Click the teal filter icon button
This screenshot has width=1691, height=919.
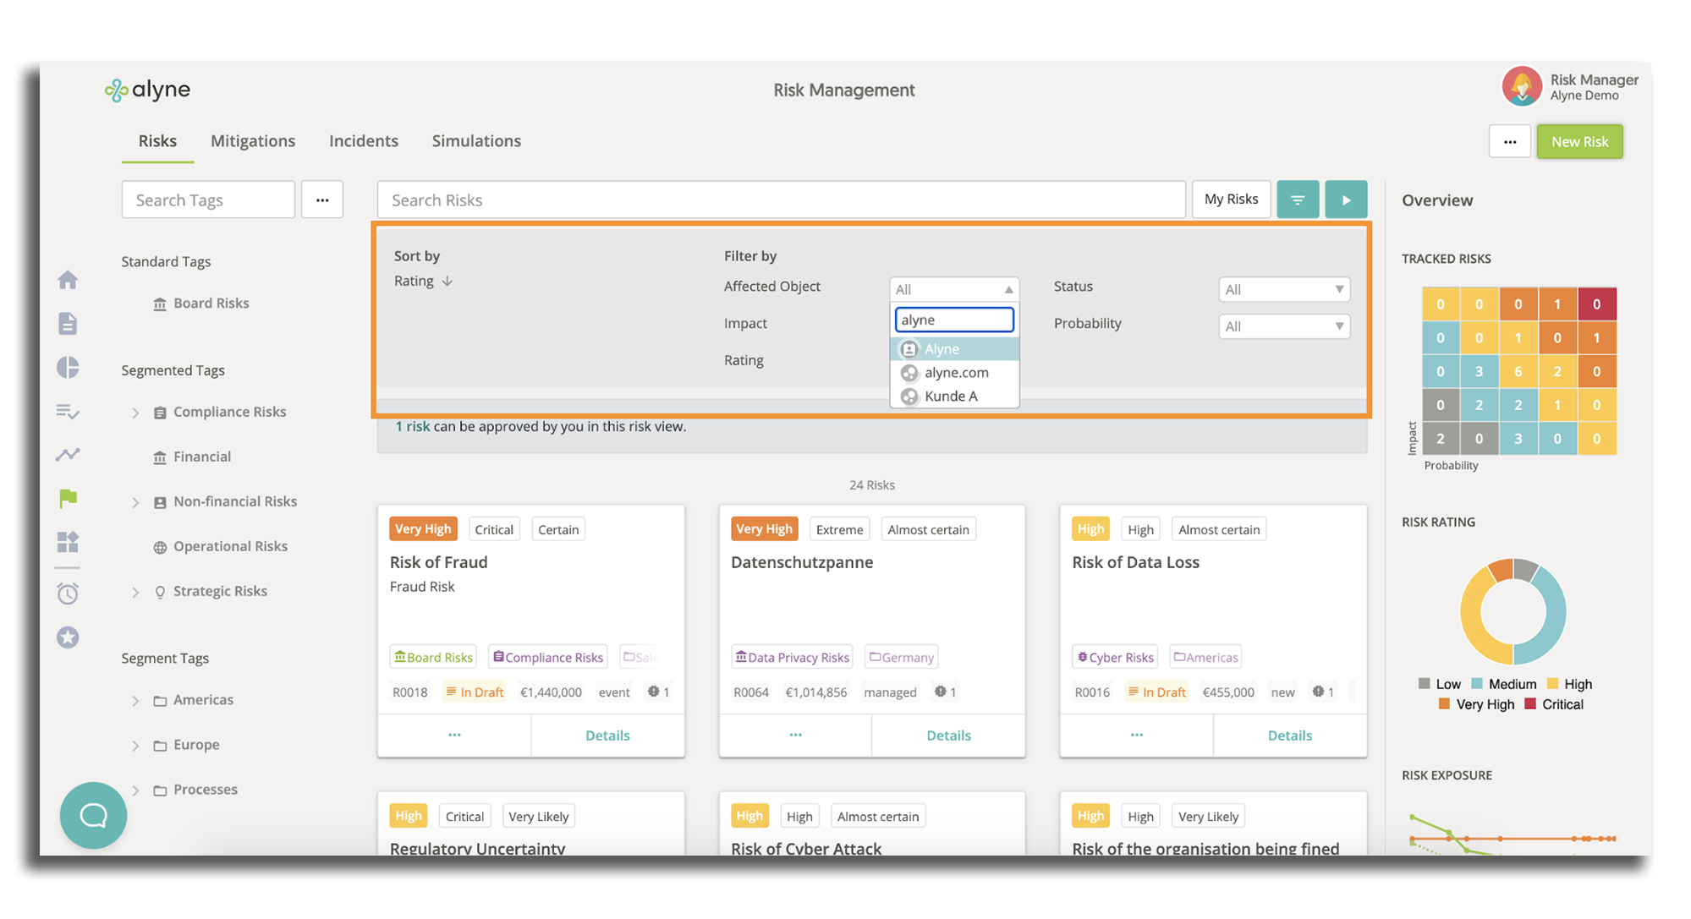(x=1297, y=200)
